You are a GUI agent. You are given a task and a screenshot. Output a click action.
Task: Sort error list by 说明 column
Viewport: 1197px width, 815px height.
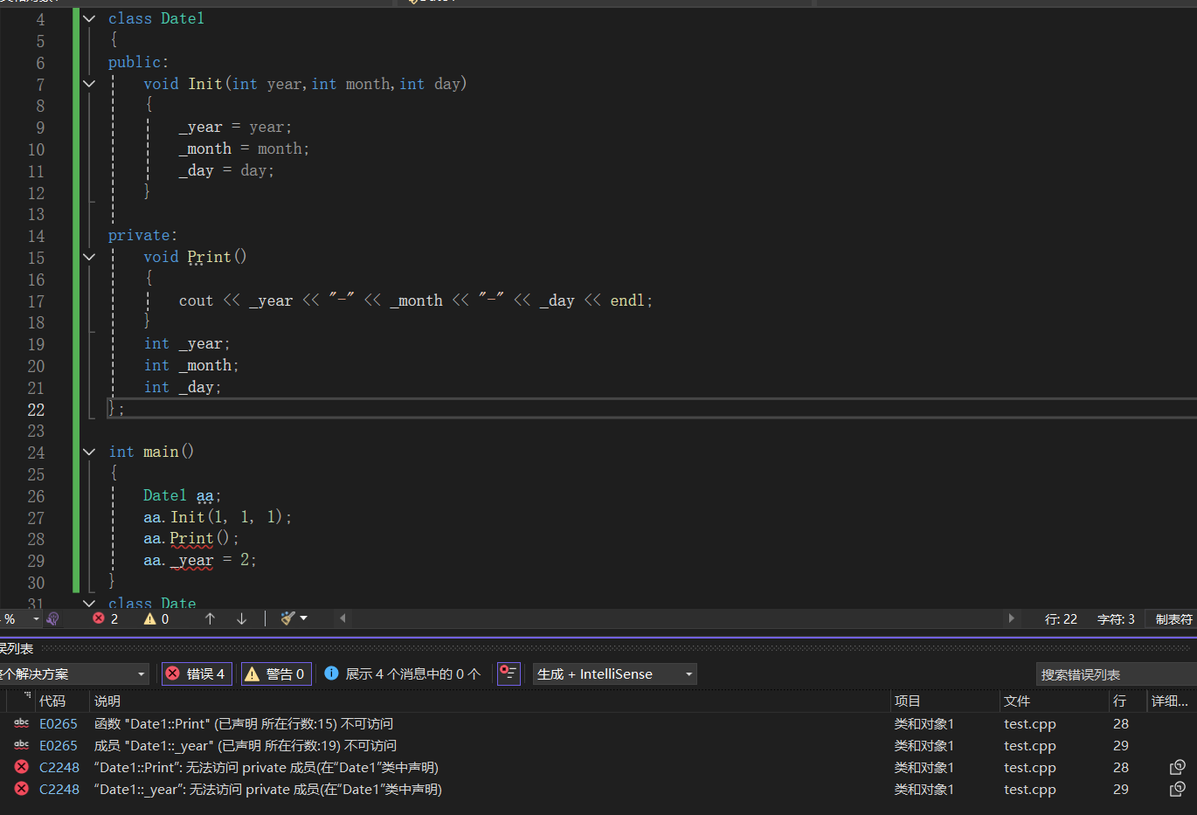107,701
